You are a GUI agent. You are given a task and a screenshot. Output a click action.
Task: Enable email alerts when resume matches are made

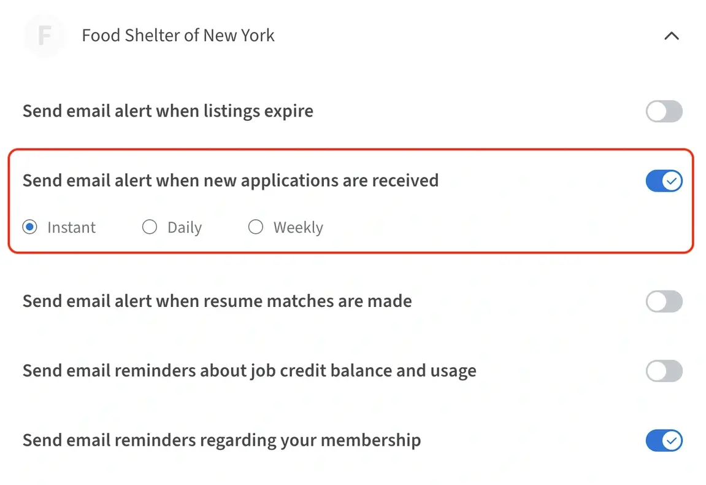coord(664,301)
